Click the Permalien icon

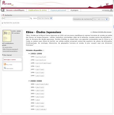pyautogui.click(x=5, y=68)
